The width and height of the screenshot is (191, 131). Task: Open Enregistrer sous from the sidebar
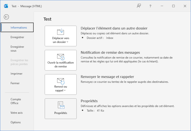click(x=17, y=49)
